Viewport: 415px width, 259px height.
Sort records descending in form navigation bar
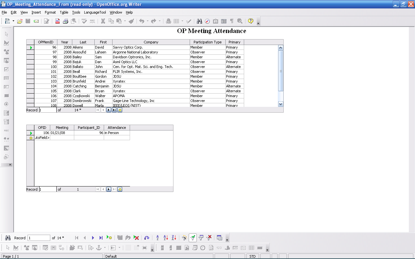174,238
